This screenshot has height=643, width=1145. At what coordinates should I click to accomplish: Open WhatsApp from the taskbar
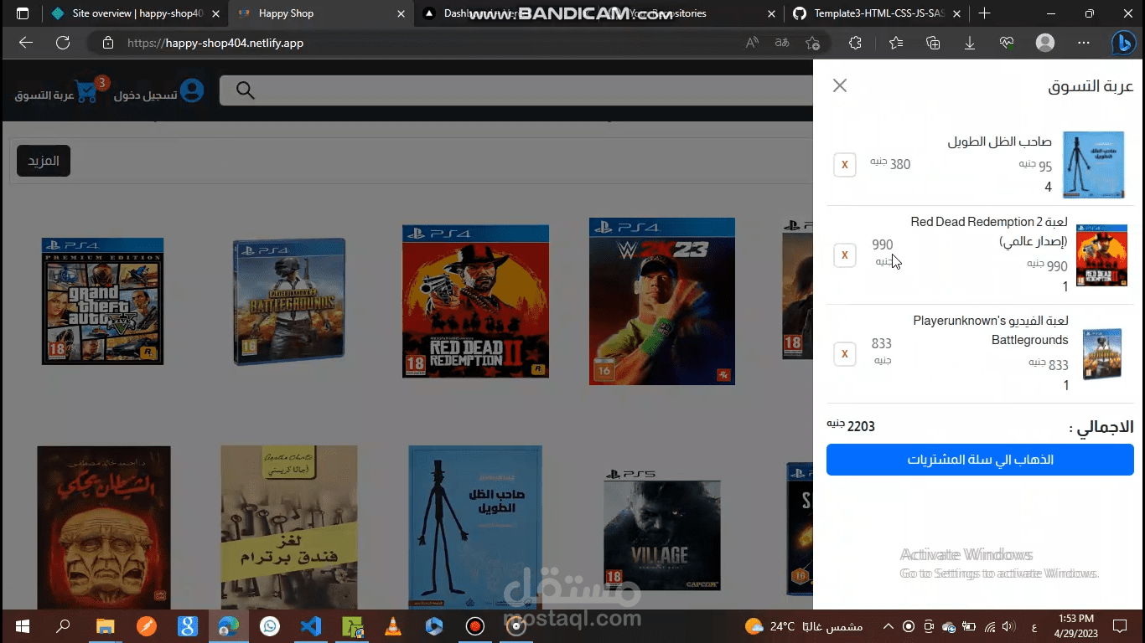(x=269, y=626)
